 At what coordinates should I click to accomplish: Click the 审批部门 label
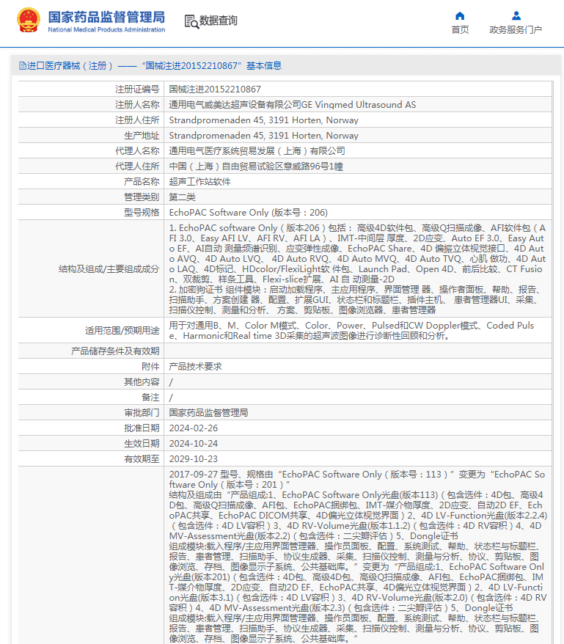[142, 413]
